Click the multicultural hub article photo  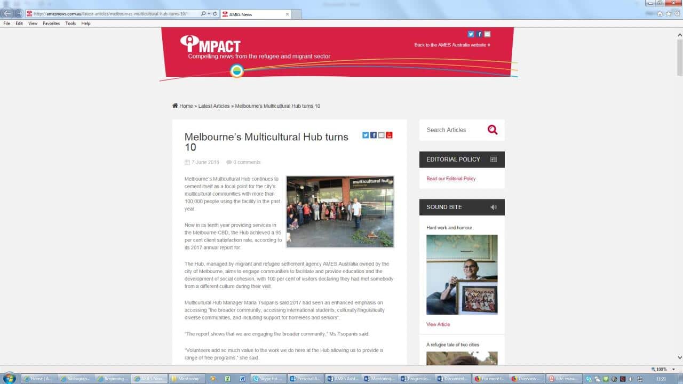[x=340, y=212]
